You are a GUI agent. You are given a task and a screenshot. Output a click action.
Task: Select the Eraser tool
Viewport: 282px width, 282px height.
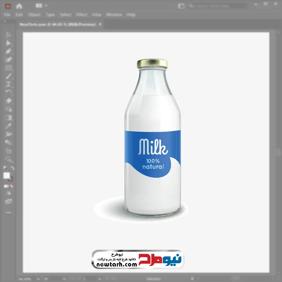[x=8, y=101]
